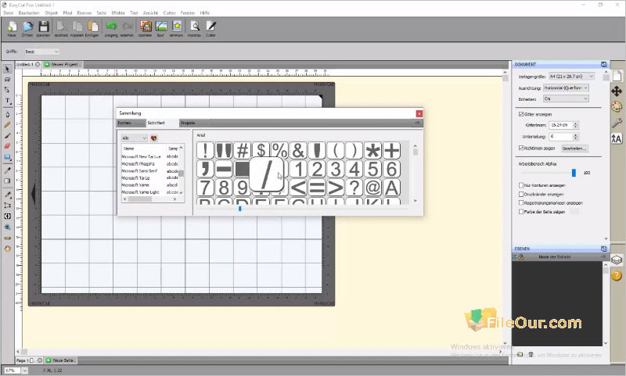626x376 pixels.
Task: Click the glyph grid vertical scrollbar
Action: [416, 174]
